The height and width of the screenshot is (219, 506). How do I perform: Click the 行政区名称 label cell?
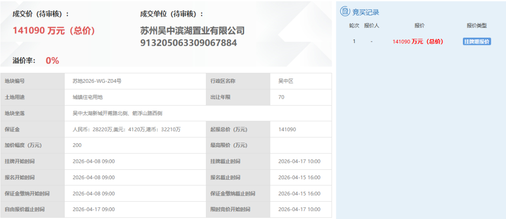(238, 81)
